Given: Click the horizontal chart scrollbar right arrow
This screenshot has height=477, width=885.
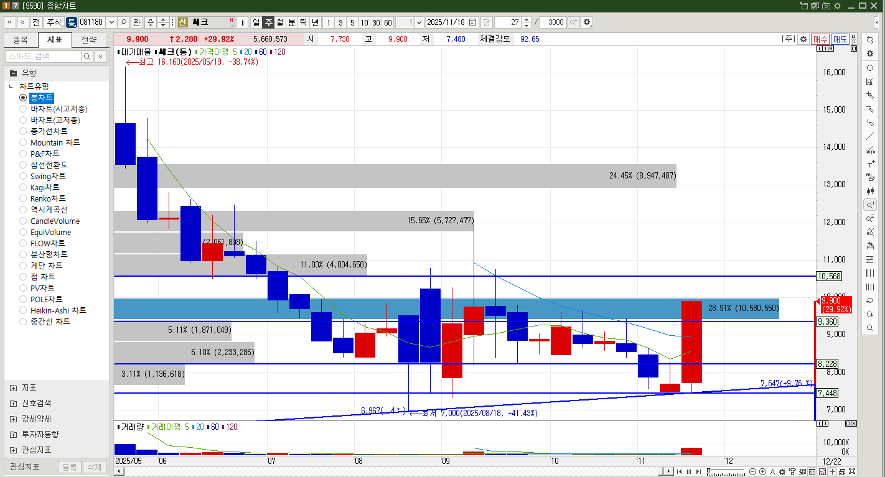Looking at the screenshot, I should [668, 471].
